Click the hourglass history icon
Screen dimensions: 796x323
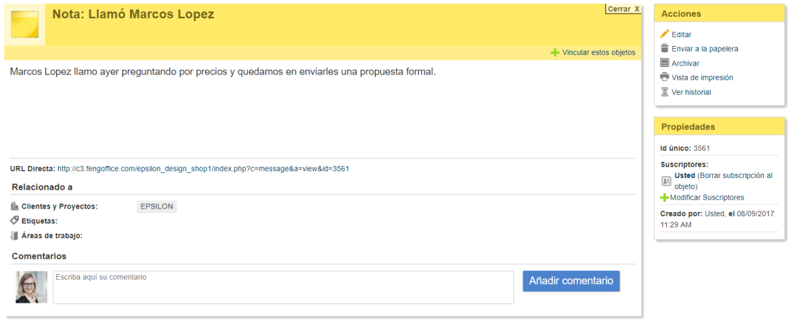click(664, 92)
